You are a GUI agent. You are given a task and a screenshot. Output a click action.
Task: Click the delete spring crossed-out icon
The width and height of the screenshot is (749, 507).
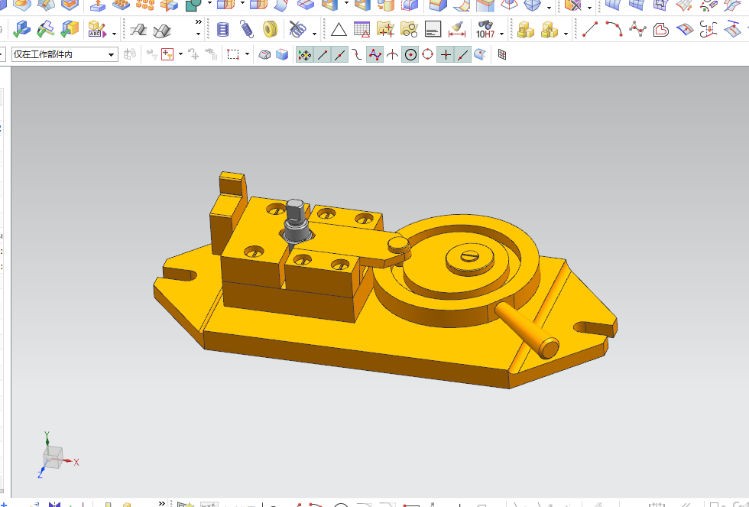[297, 30]
